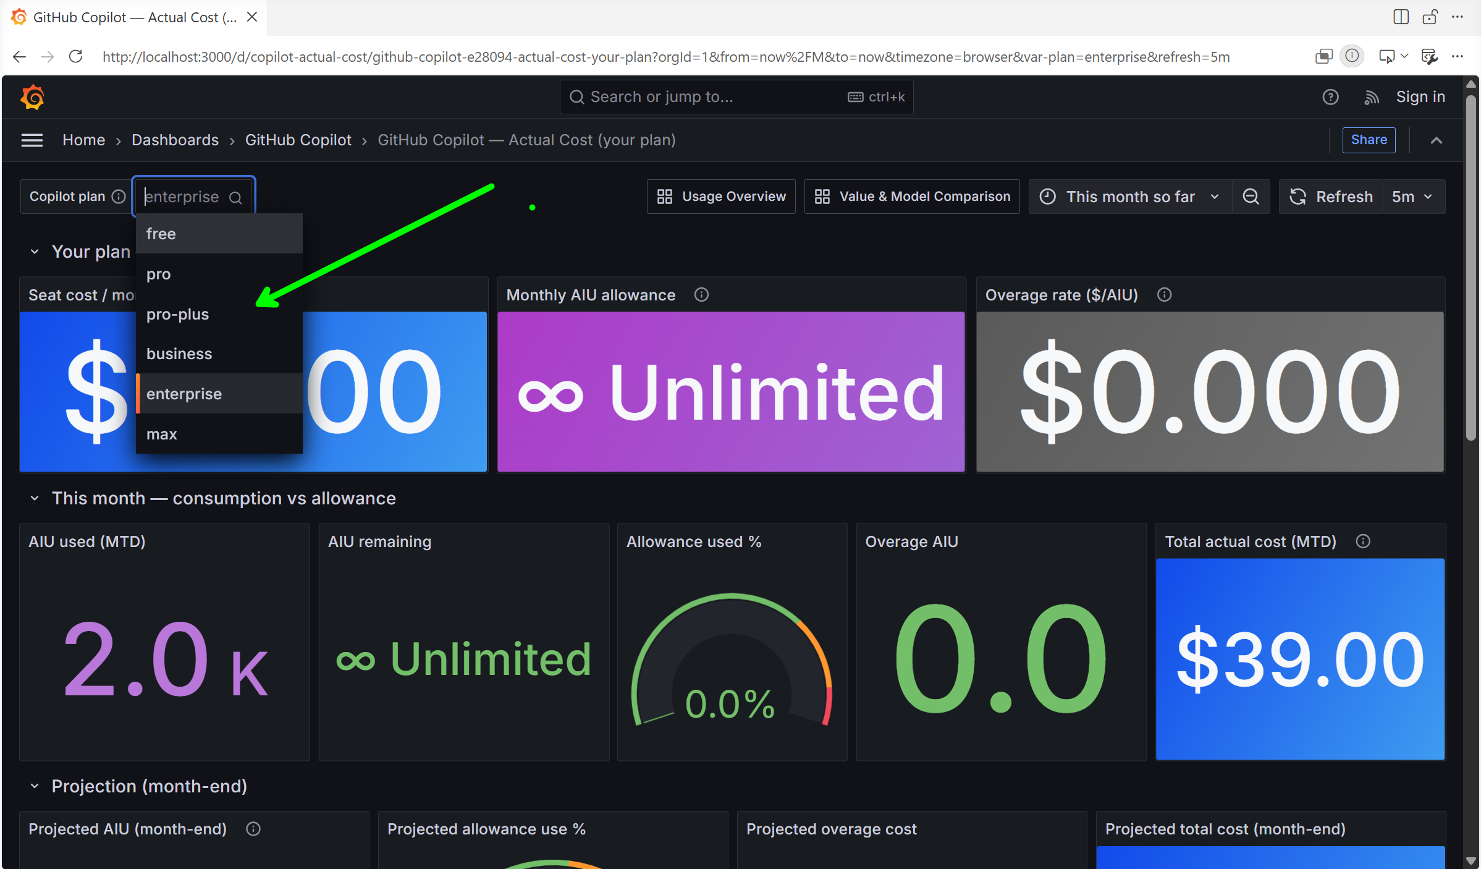The width and height of the screenshot is (1481, 869).
Task: Open the site information icon in address bar
Action: (1352, 56)
